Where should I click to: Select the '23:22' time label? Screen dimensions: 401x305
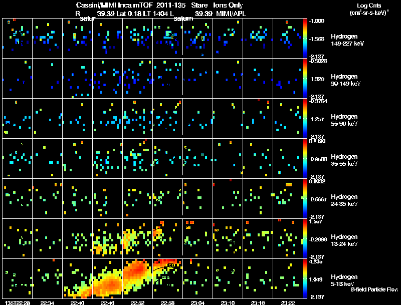pyautogui.click(x=288, y=302)
